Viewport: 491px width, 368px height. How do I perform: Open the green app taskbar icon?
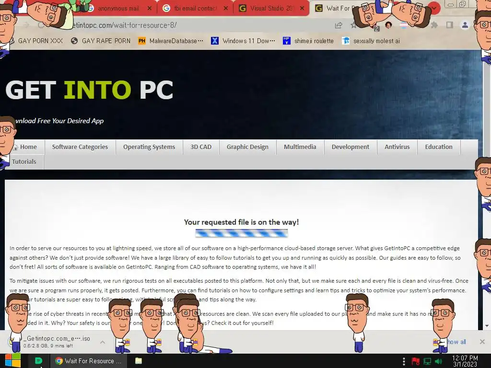(38, 361)
